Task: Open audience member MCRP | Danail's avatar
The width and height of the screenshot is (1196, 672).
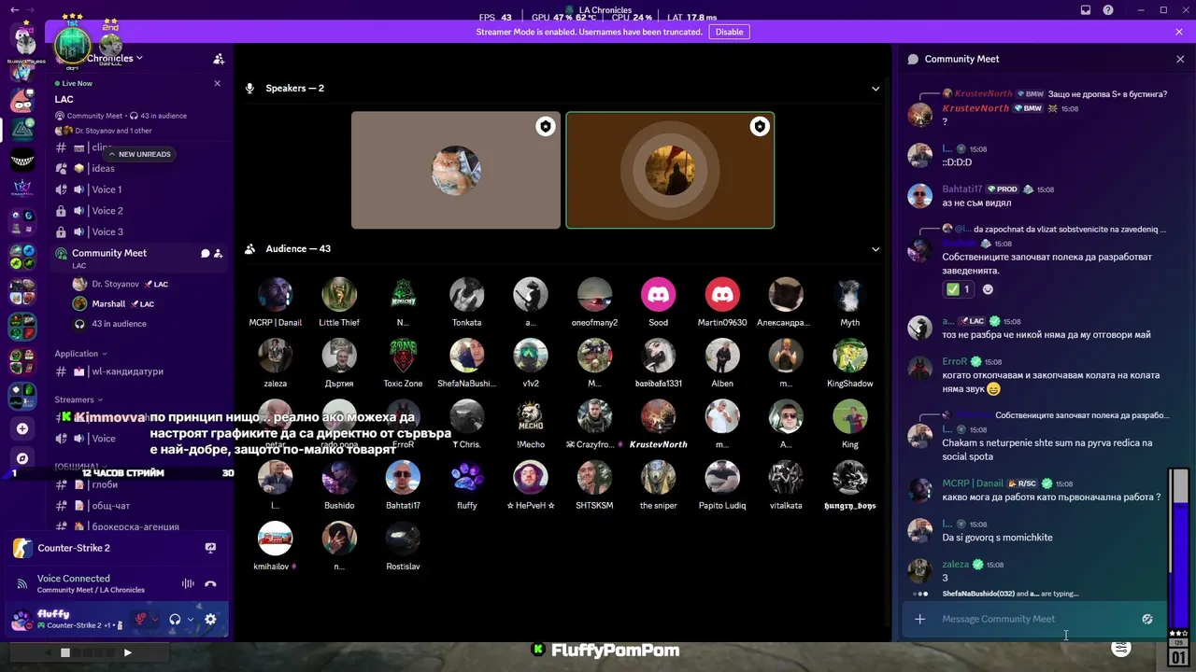Action: pos(275,295)
